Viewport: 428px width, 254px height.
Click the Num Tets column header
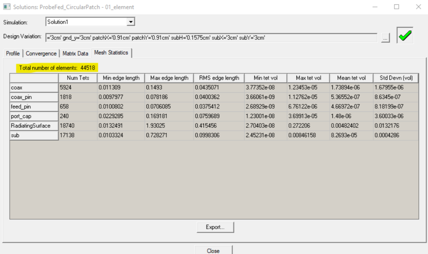[x=78, y=78]
